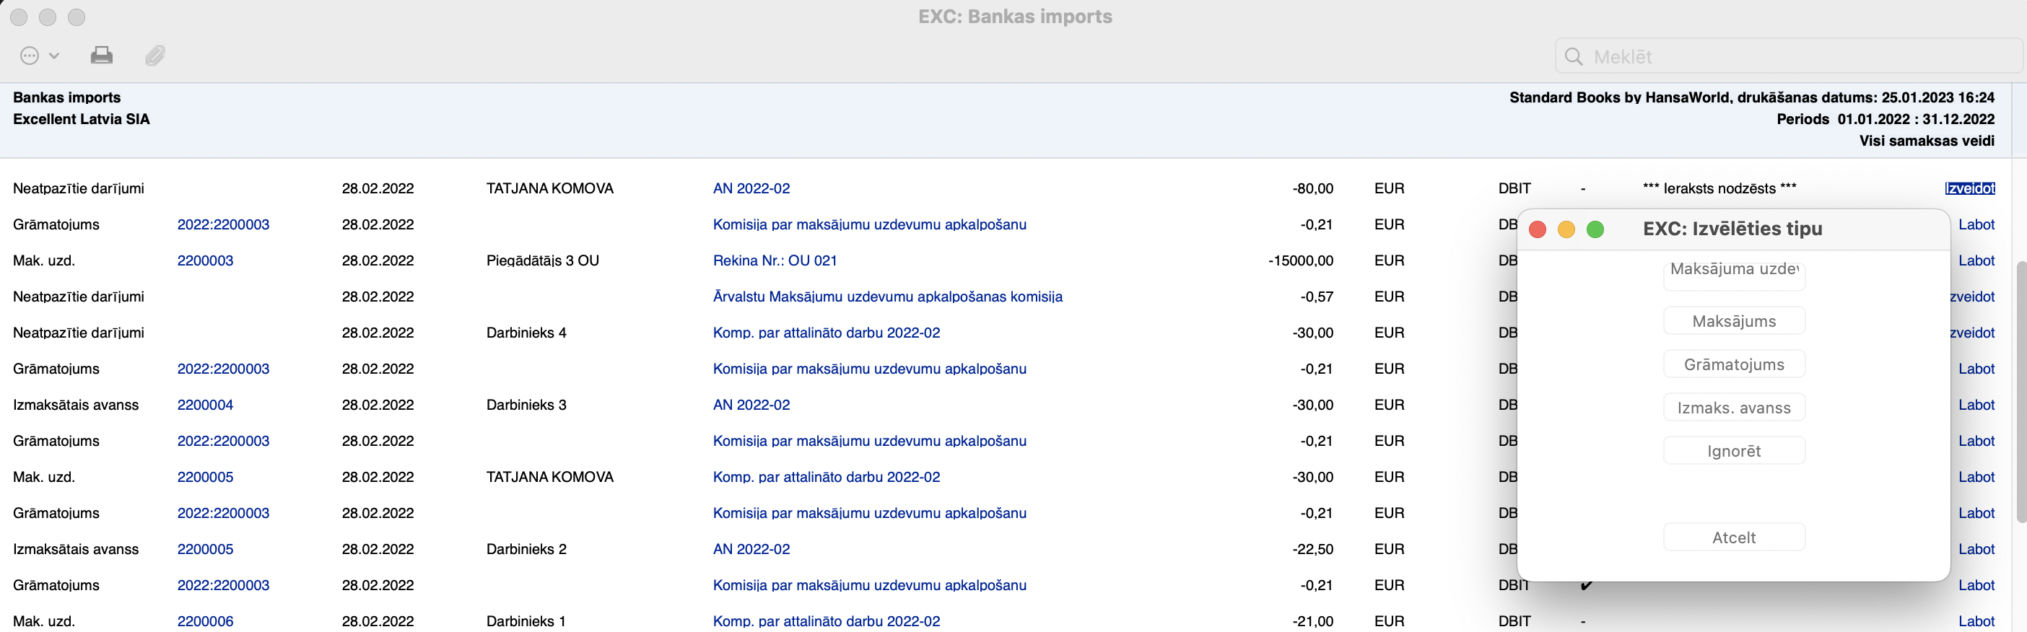Open payment order 2200003 link
Viewport: 2027px width, 632px height.
(x=204, y=260)
